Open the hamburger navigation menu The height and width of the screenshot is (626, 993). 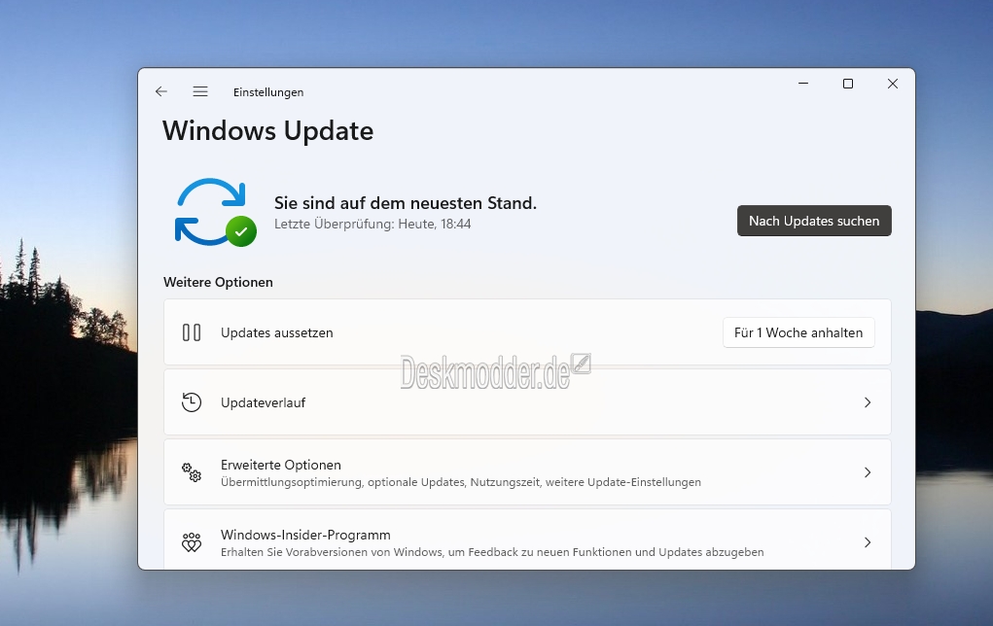[200, 91]
